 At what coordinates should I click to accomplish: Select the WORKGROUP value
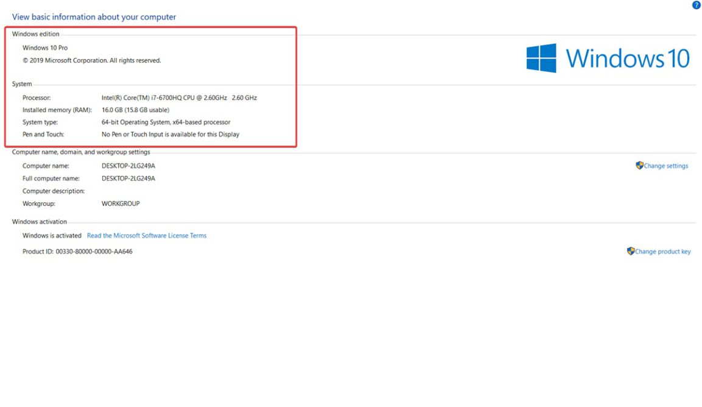click(120, 203)
